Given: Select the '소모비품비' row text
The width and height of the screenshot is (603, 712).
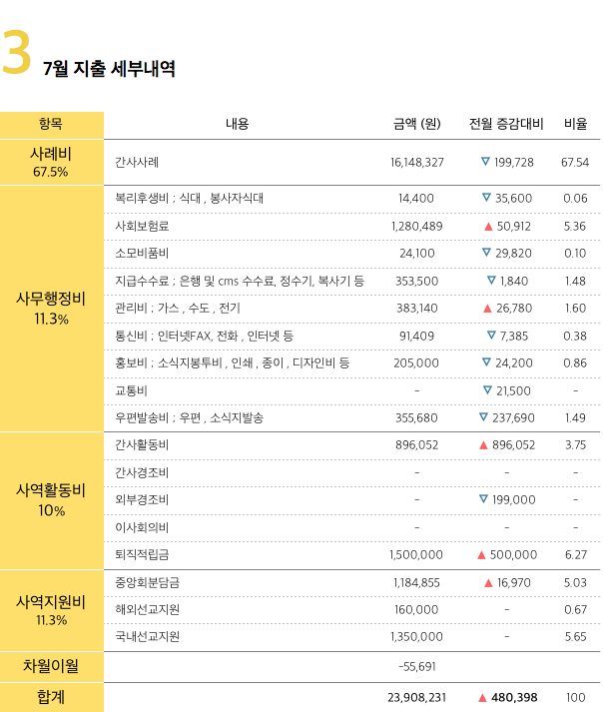Looking at the screenshot, I should click(142, 254).
